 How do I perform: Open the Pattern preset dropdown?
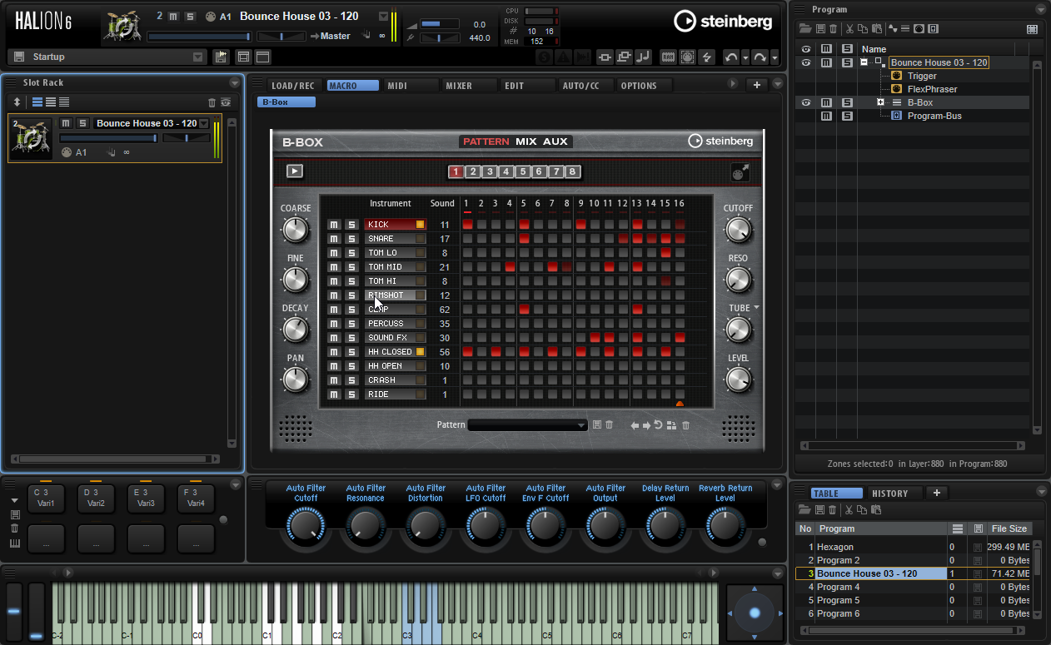[x=528, y=425]
